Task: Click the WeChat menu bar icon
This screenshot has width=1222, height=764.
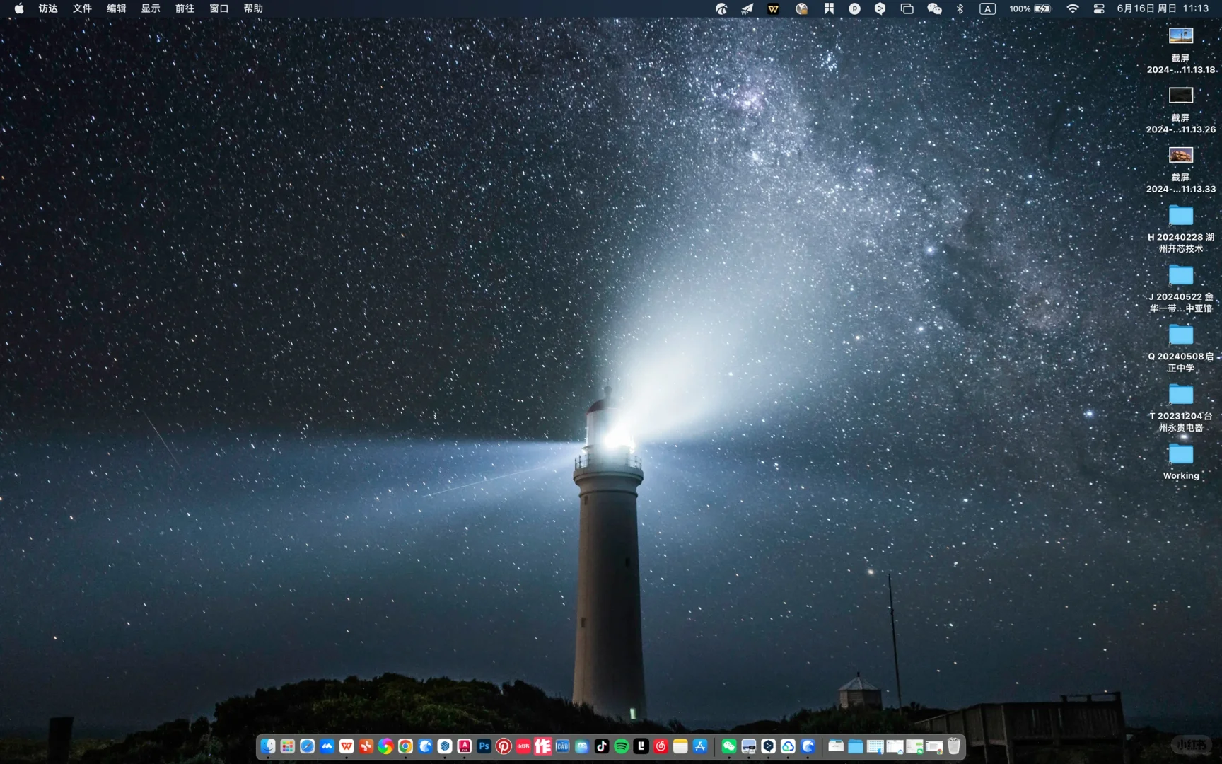Action: click(x=934, y=8)
